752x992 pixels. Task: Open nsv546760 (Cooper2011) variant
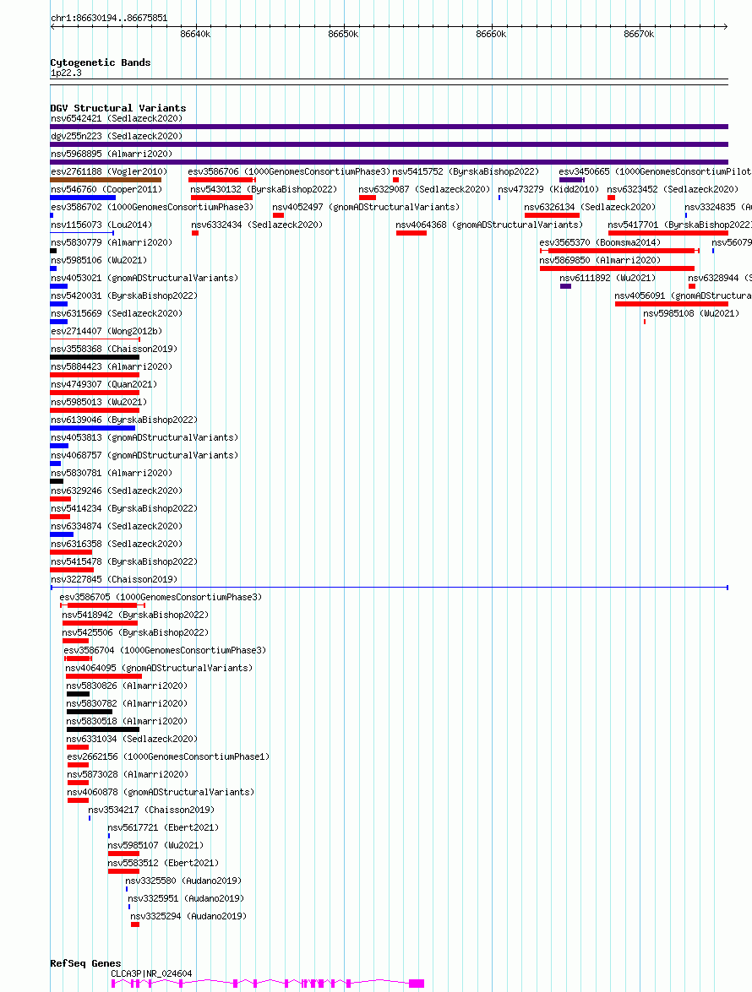click(x=106, y=189)
